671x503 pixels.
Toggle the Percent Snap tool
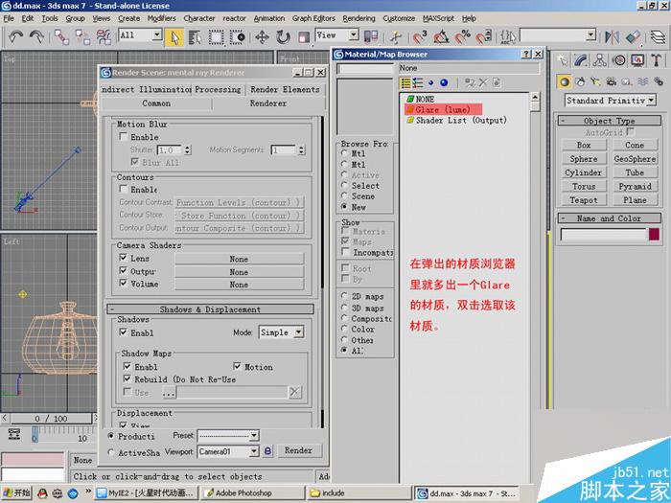[x=462, y=37]
